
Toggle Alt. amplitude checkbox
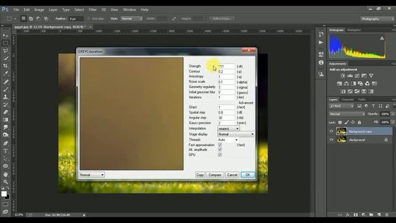pyautogui.click(x=220, y=150)
